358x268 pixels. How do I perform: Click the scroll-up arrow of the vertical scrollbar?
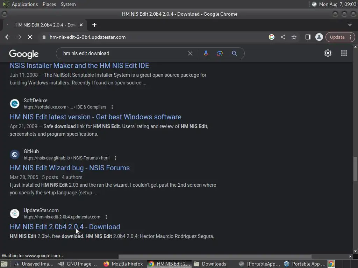click(355, 46)
